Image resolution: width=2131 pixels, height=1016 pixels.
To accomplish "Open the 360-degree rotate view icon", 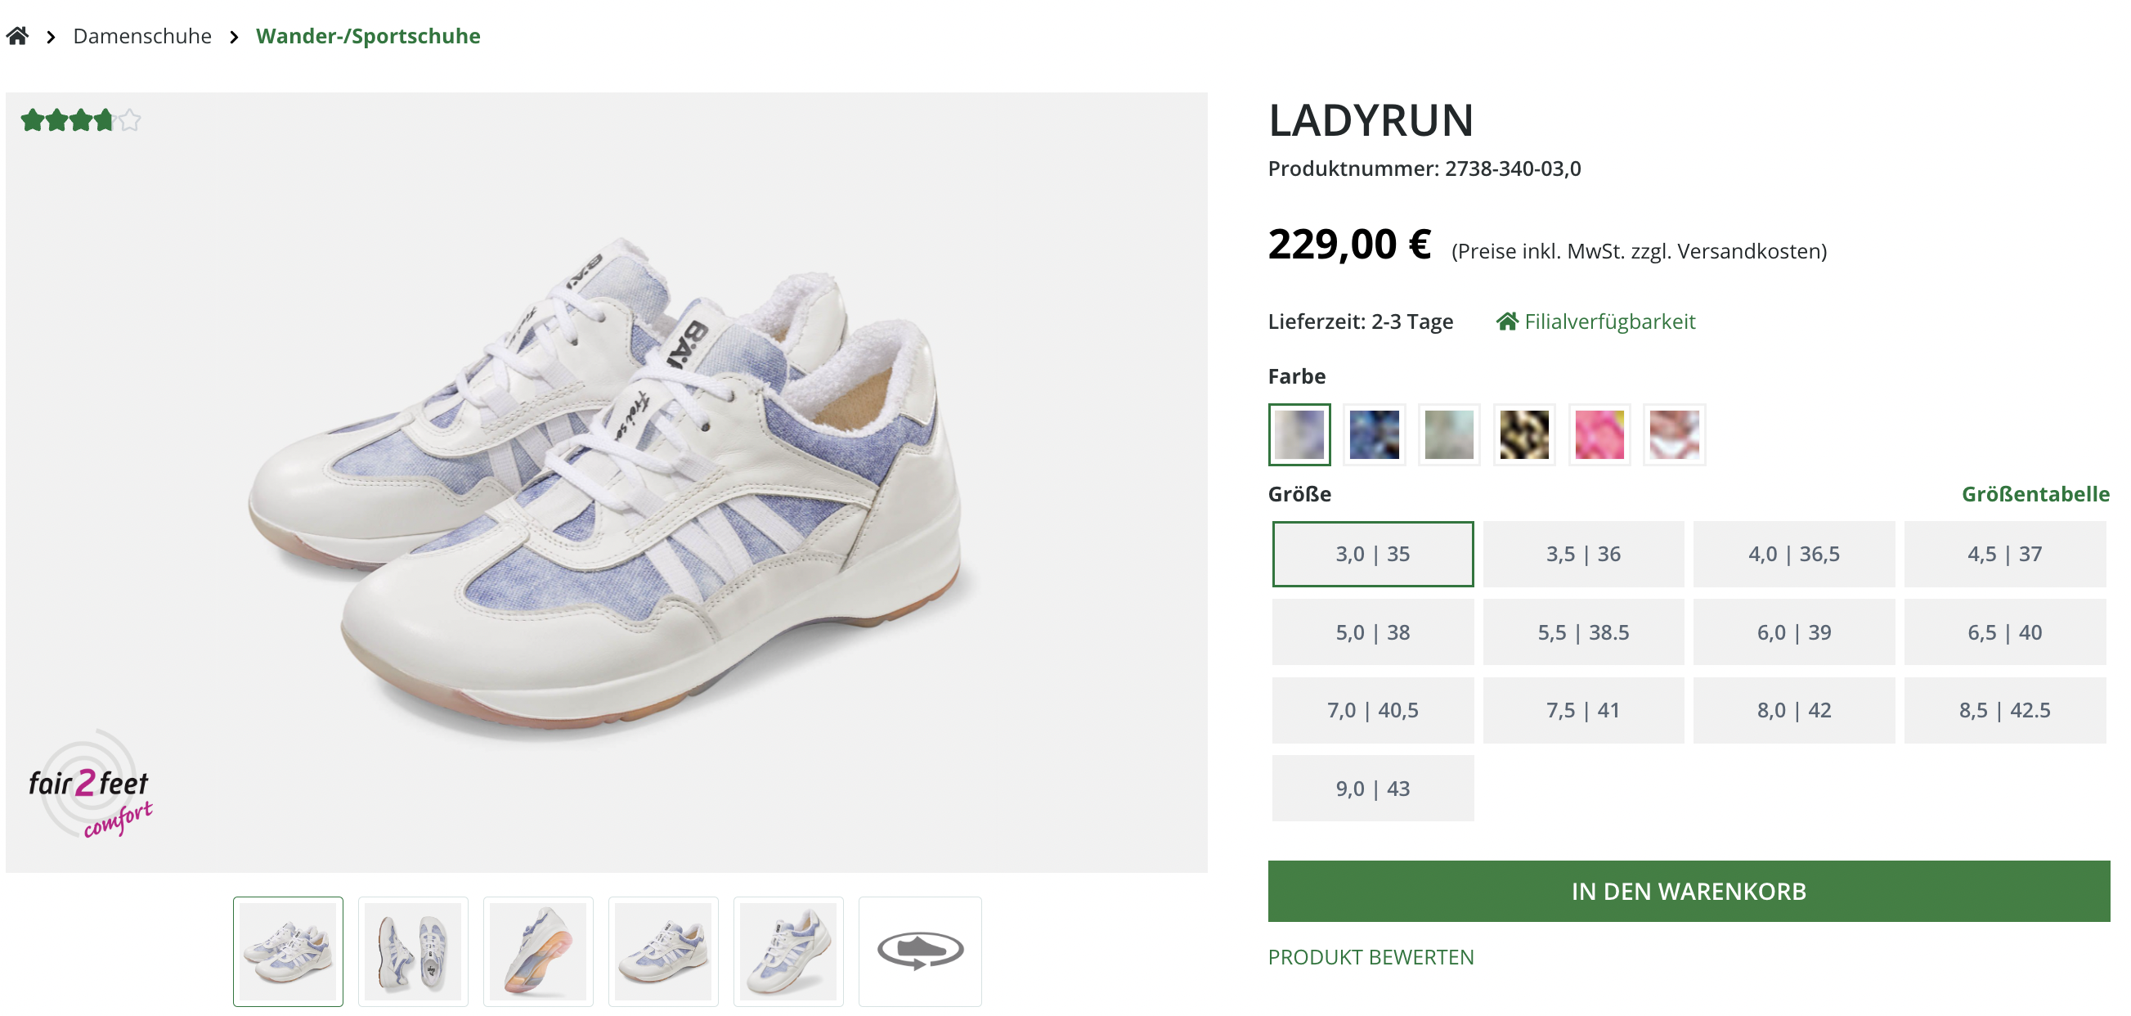I will pyautogui.click(x=919, y=951).
